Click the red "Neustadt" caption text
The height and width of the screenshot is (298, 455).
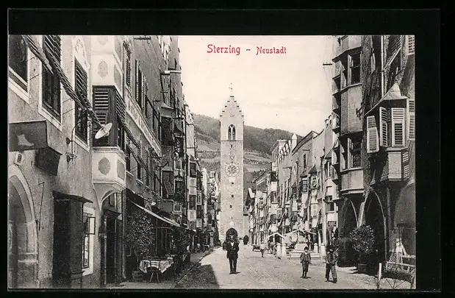click(x=271, y=51)
